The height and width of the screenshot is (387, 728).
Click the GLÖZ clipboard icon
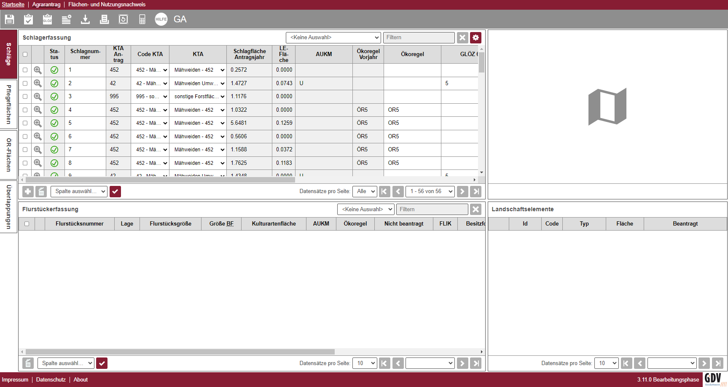coord(47,19)
